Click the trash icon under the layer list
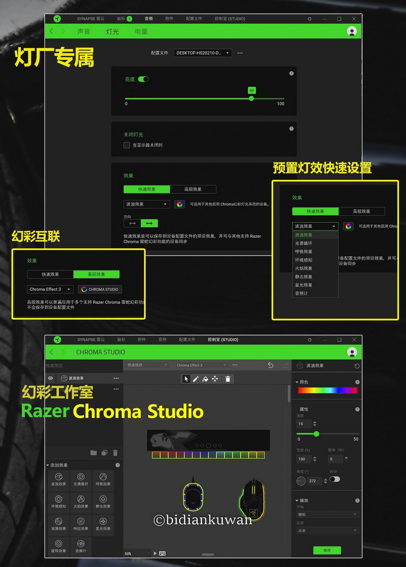Viewport: 406px width, 567px height. click(x=115, y=452)
